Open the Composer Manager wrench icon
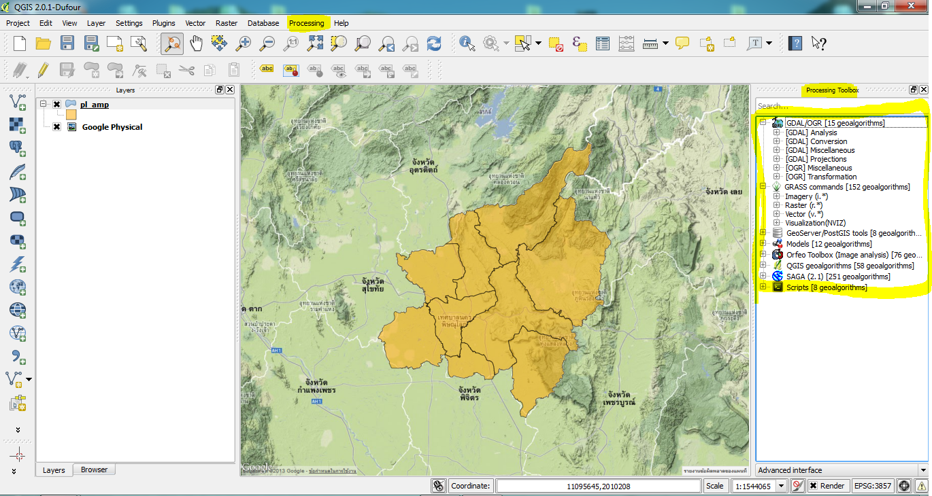Image resolution: width=932 pixels, height=496 pixels. (x=139, y=43)
